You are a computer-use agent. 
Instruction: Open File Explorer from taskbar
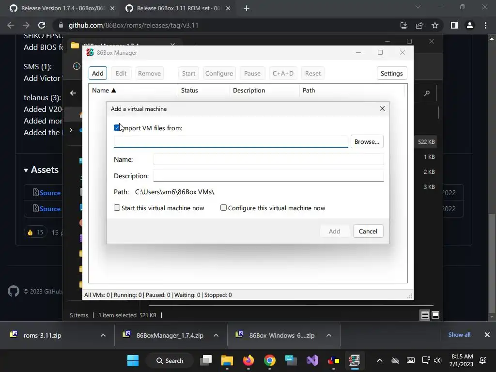point(227,360)
